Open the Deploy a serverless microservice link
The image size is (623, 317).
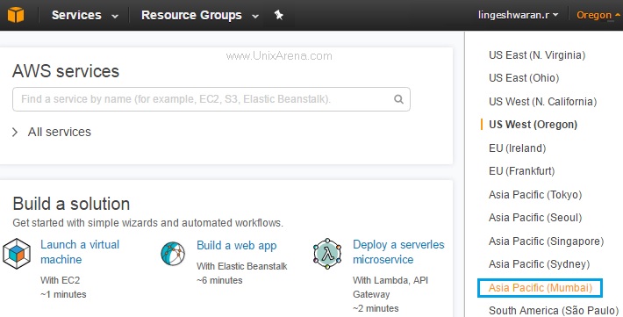(398, 252)
